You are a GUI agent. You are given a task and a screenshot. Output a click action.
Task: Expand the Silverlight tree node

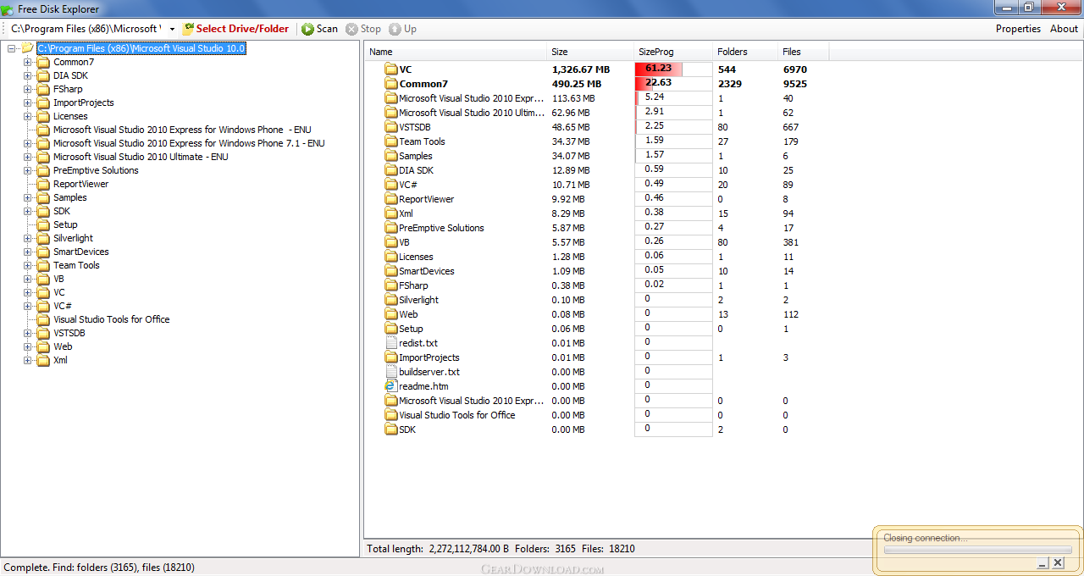click(28, 238)
